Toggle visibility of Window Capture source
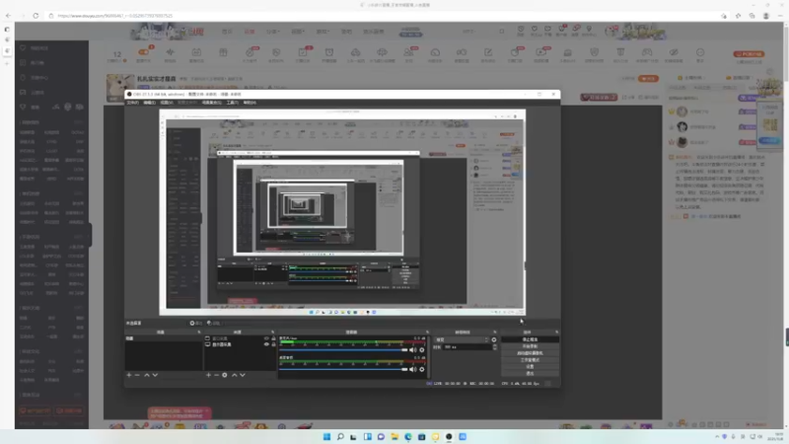This screenshot has width=789, height=444. (266, 338)
